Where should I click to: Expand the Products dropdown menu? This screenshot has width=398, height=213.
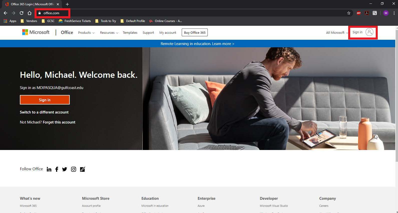coord(86,33)
